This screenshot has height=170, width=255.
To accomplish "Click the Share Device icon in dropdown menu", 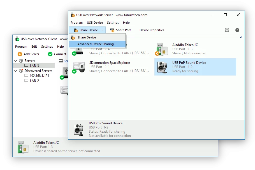I will (x=73, y=37).
